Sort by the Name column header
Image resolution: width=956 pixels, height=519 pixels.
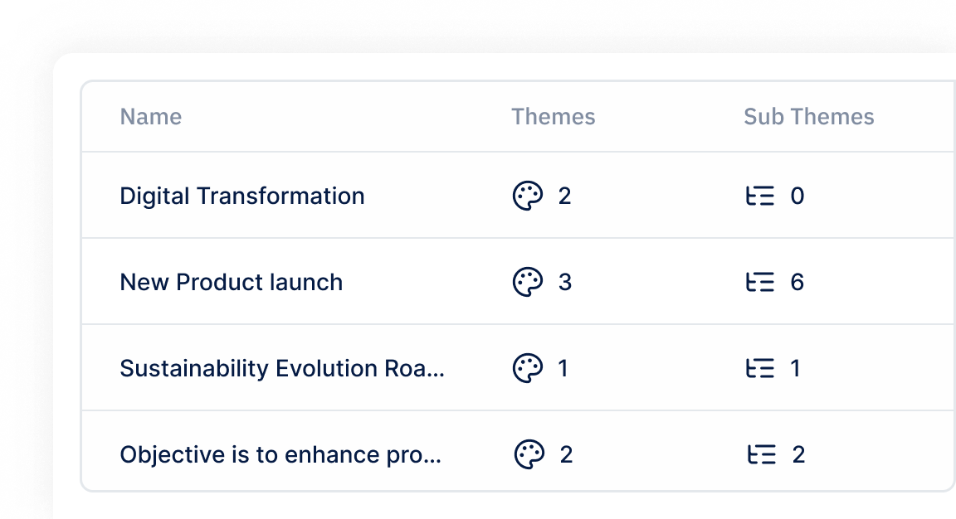(150, 116)
